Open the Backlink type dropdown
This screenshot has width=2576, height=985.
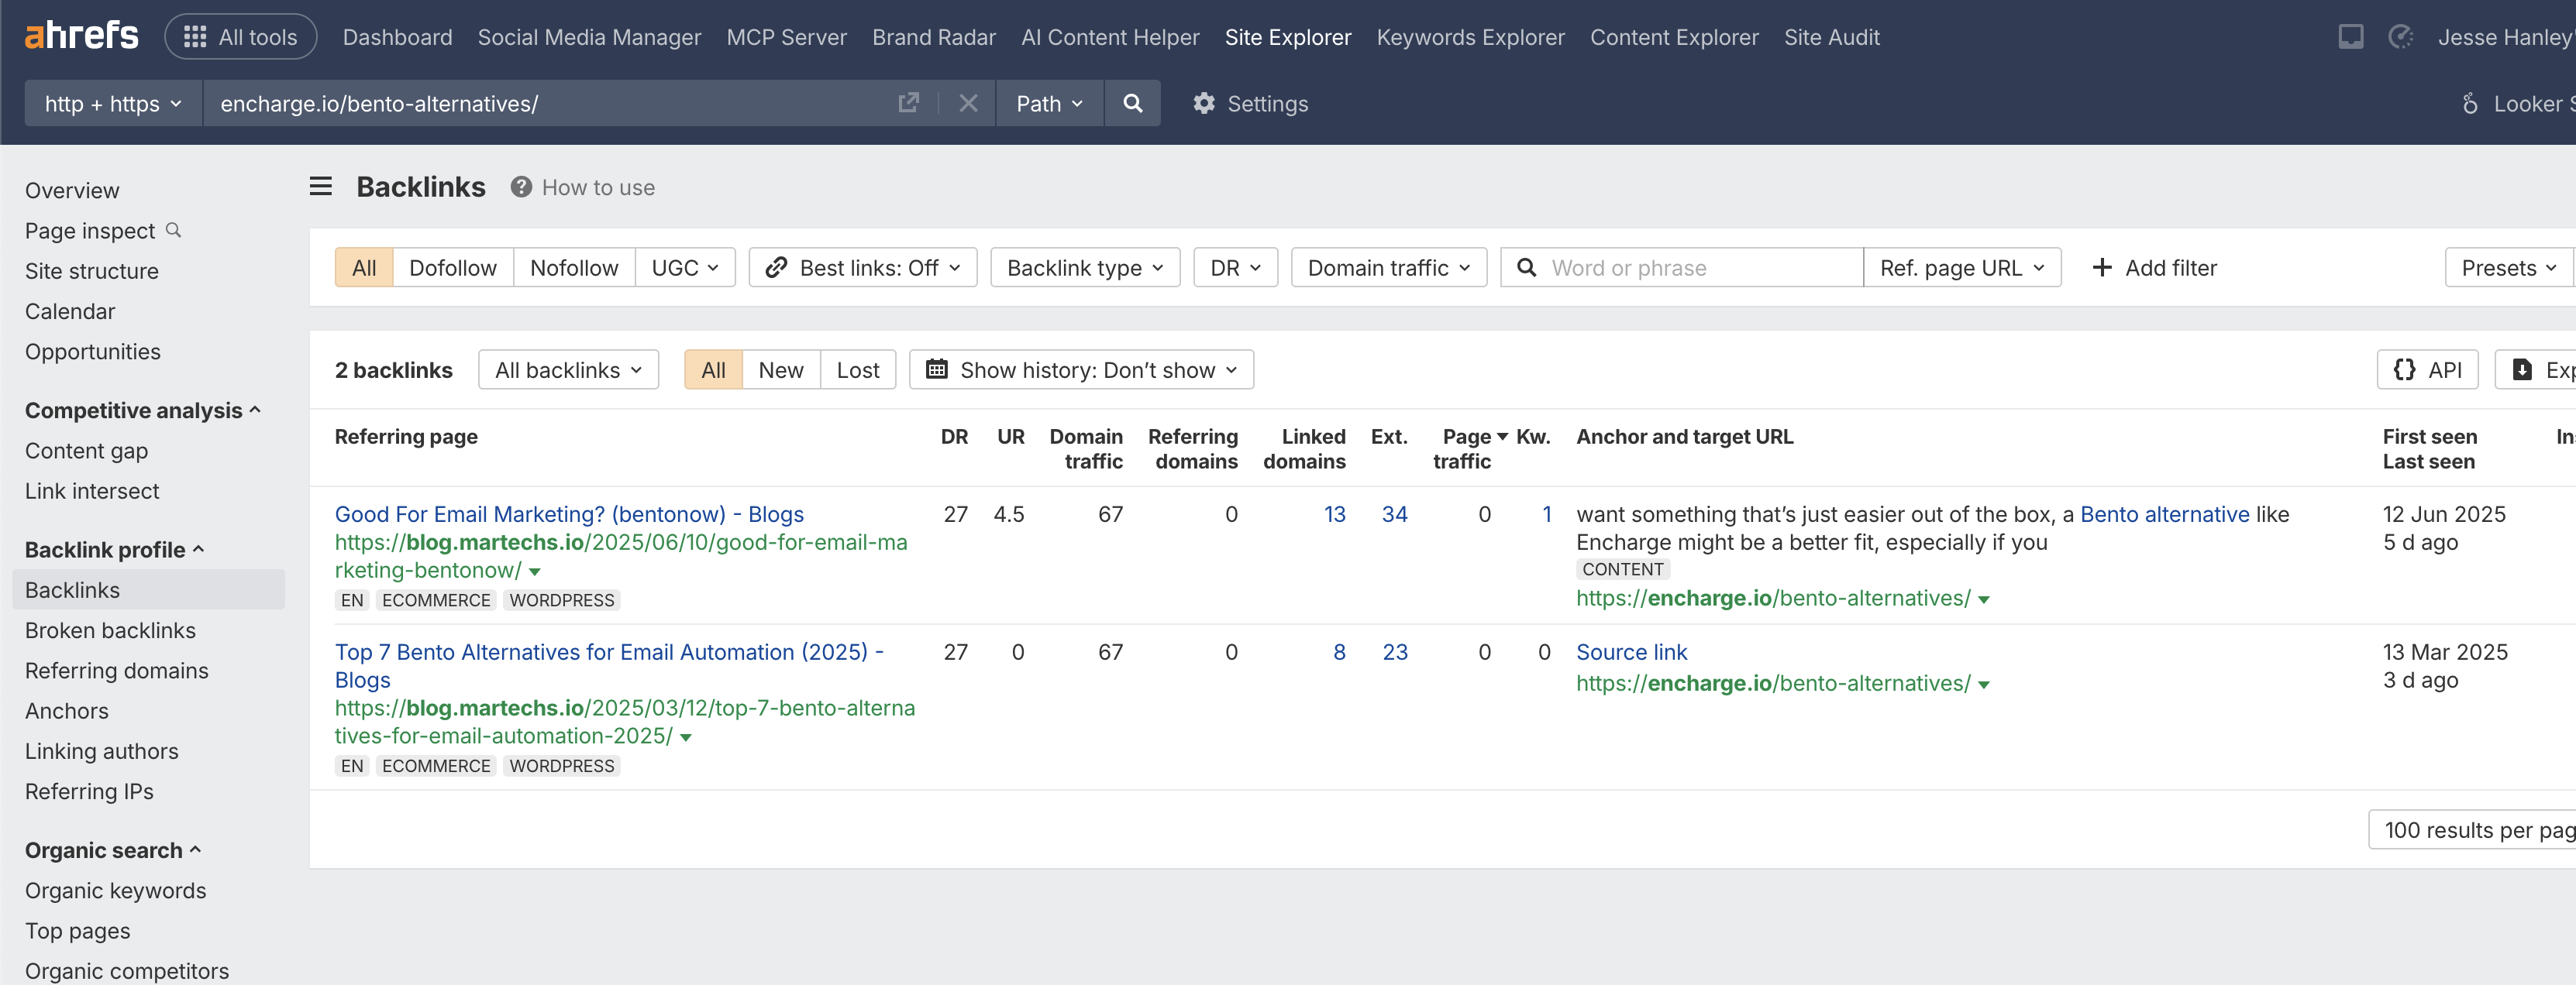point(1084,268)
